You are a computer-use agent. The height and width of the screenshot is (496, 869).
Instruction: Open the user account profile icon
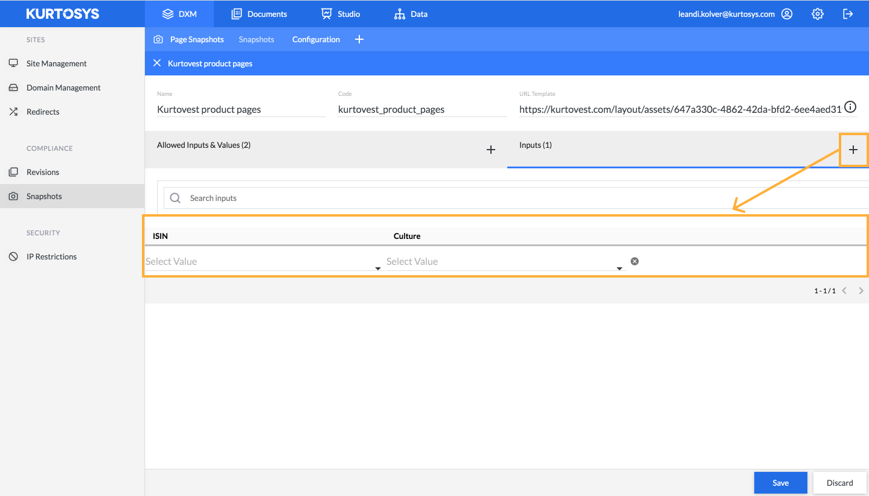coord(787,14)
